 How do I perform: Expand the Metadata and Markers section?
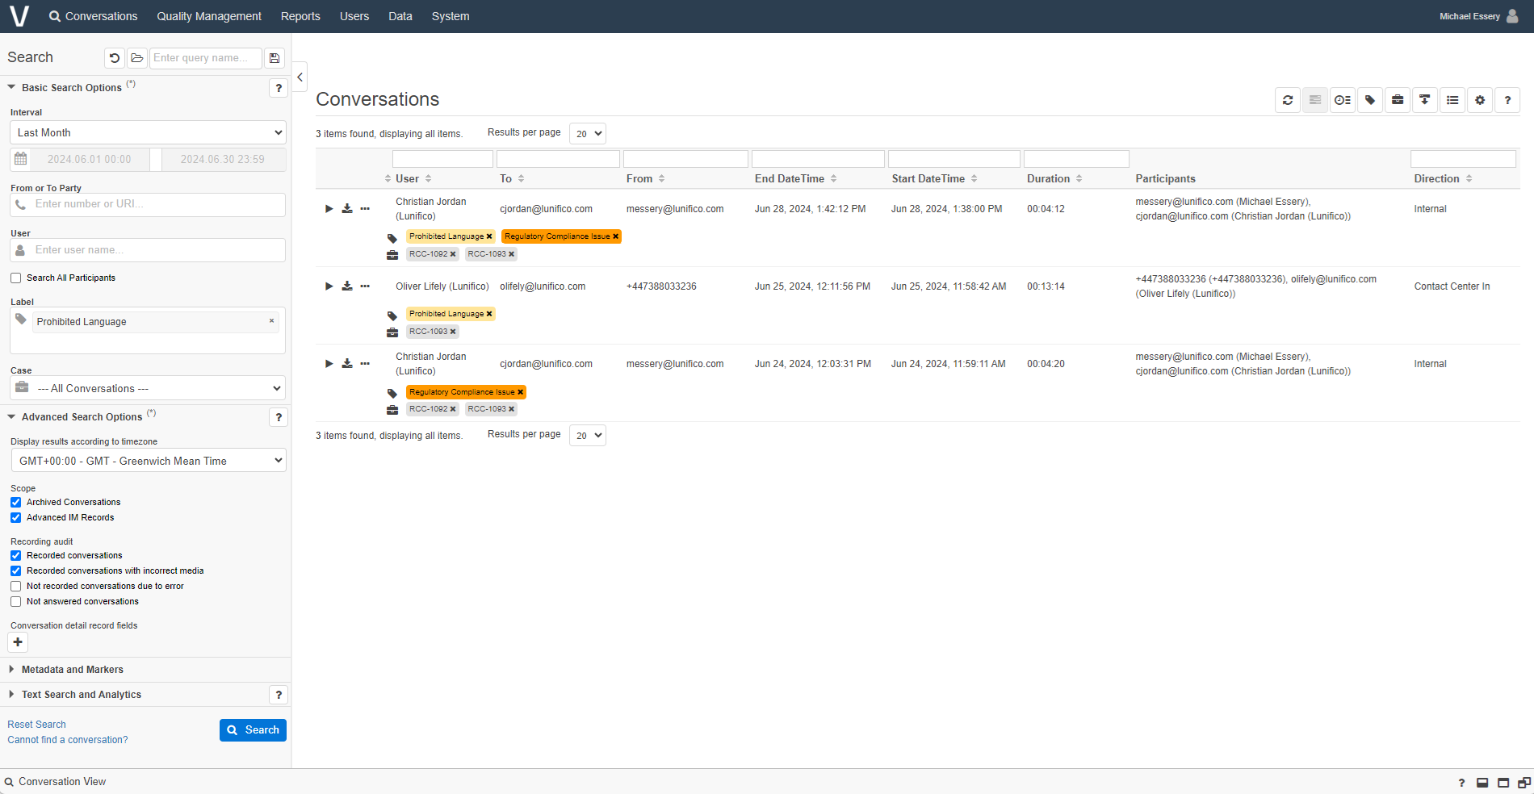73,669
